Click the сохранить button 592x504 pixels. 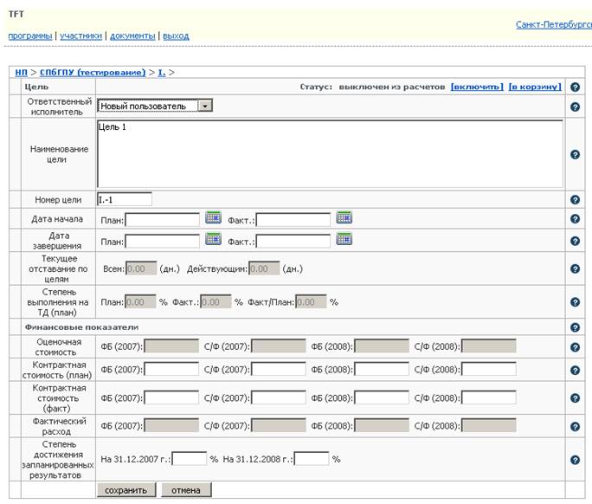pos(126,490)
